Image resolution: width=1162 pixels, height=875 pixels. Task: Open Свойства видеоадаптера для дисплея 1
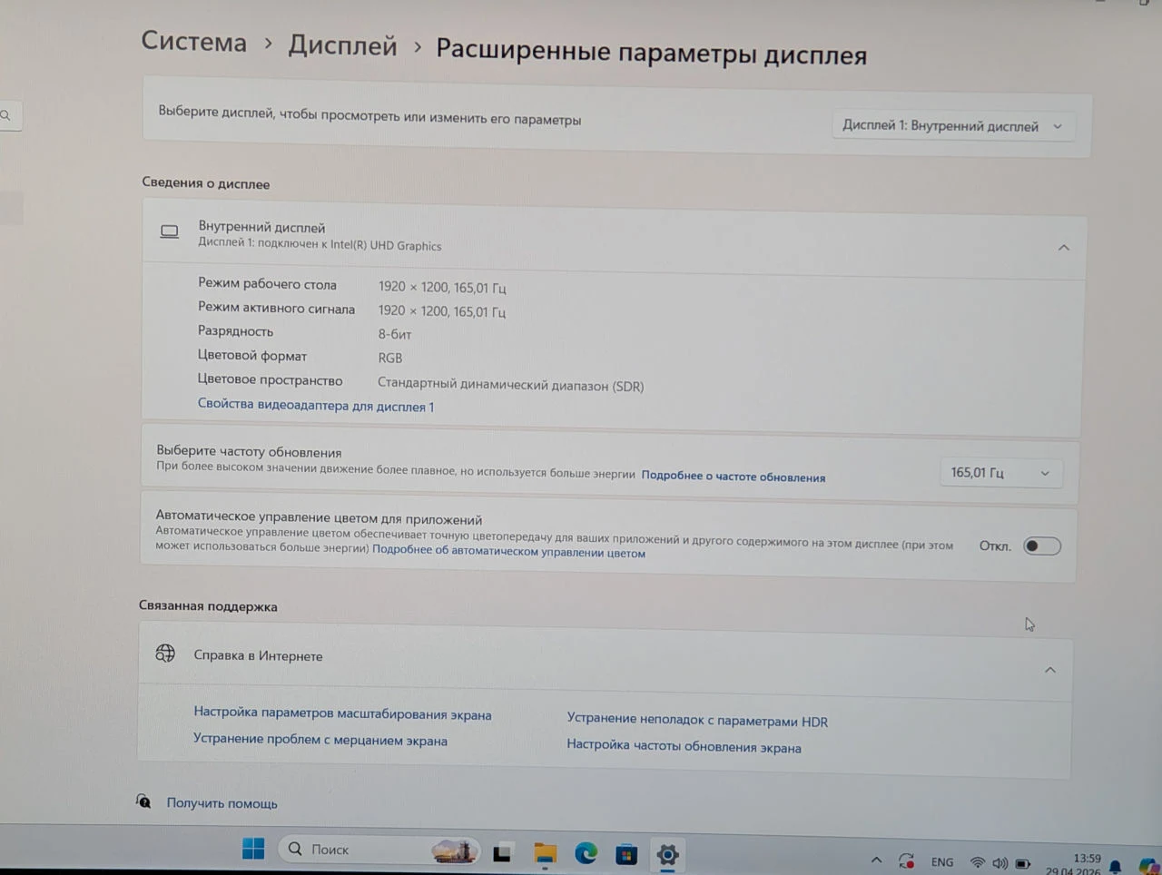[316, 405]
